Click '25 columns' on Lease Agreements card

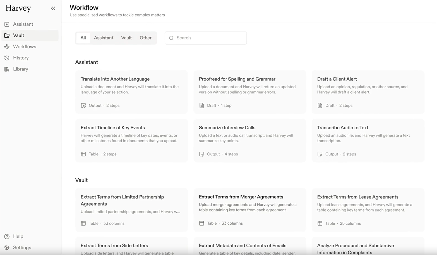pyautogui.click(x=350, y=224)
